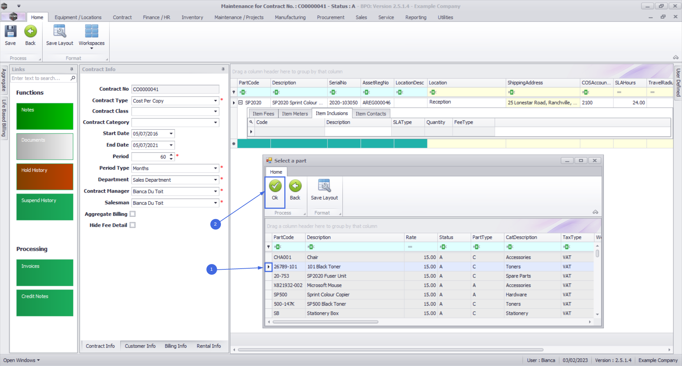Expand the Department dropdown list

pyautogui.click(x=215, y=180)
